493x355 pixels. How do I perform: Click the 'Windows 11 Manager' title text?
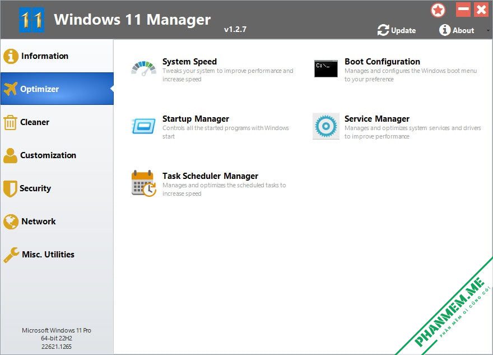pyautogui.click(x=132, y=20)
